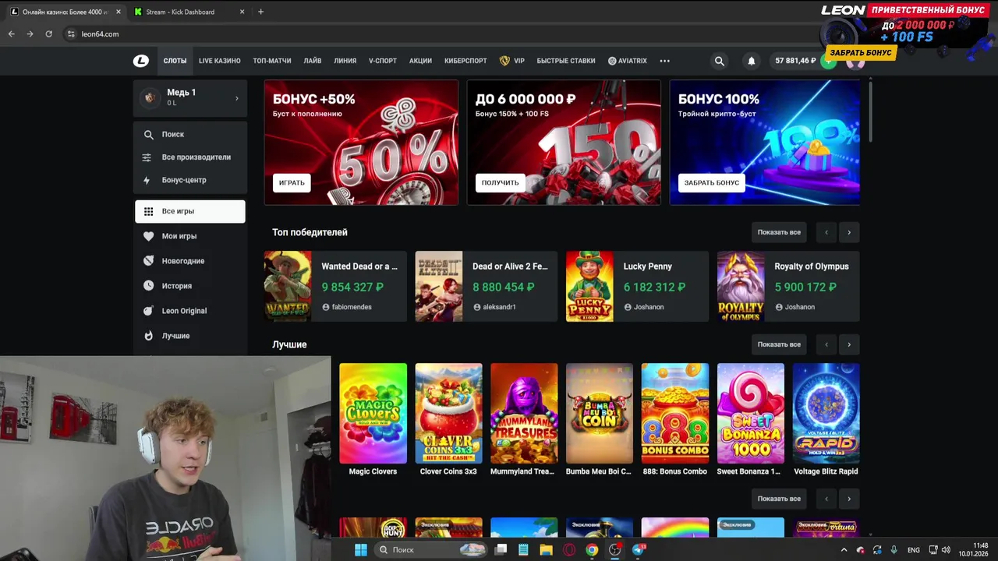Screen dimensions: 998x561
Task: Select the Мои игры heart icon
Action: (x=148, y=236)
